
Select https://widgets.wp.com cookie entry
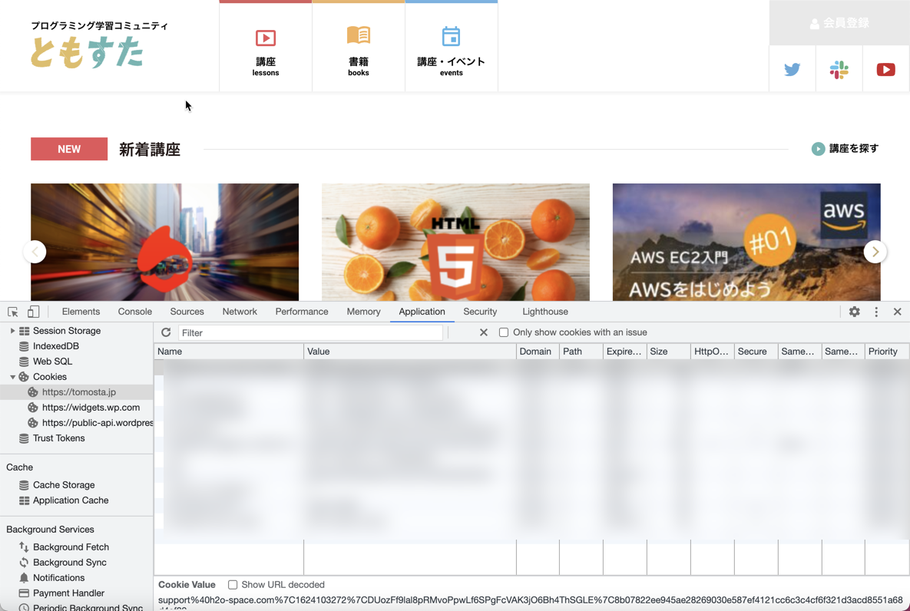click(91, 408)
